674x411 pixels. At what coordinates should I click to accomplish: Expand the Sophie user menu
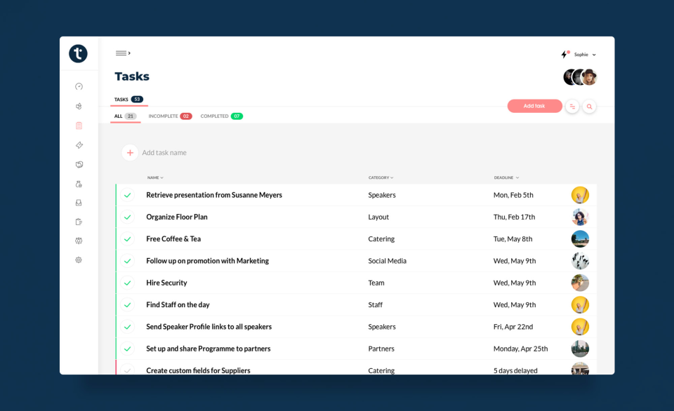pos(585,55)
